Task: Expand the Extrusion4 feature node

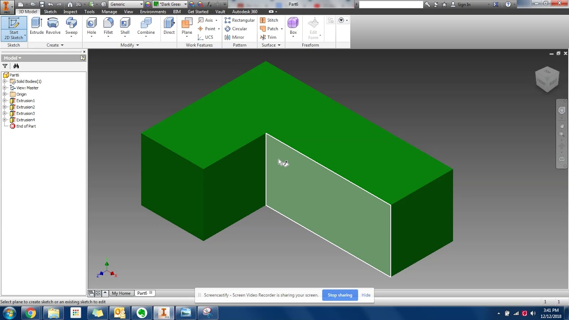Action: pos(5,120)
